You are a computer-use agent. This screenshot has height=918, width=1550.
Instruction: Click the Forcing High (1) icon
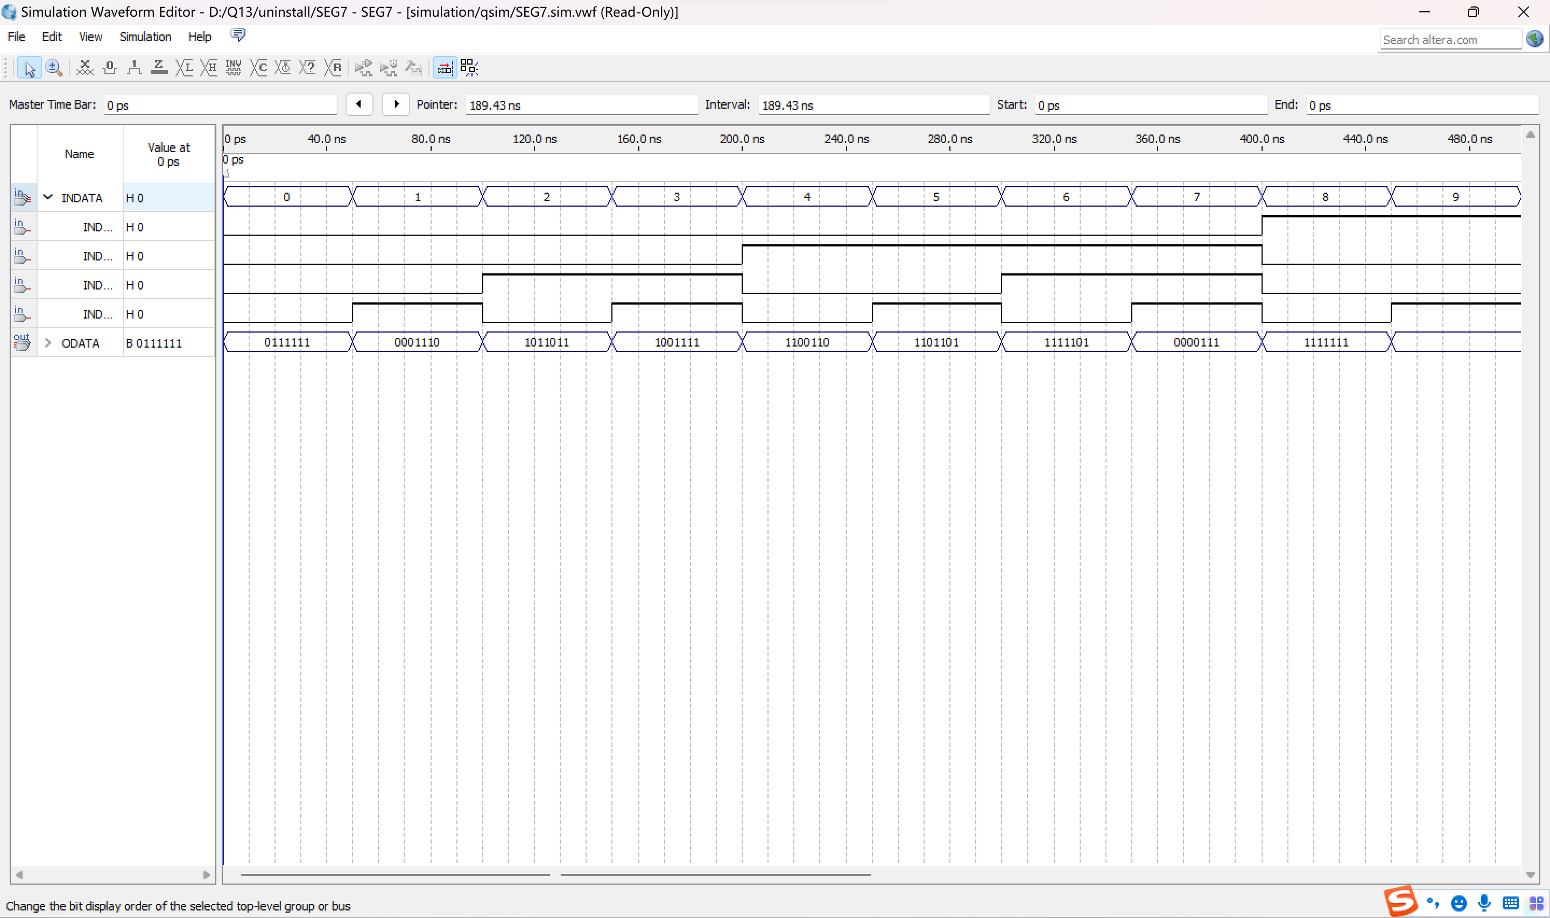134,67
